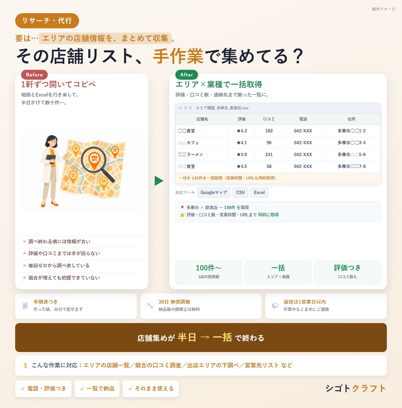Click the ★3.9 rating cell
402x408 pixels.
(242, 155)
